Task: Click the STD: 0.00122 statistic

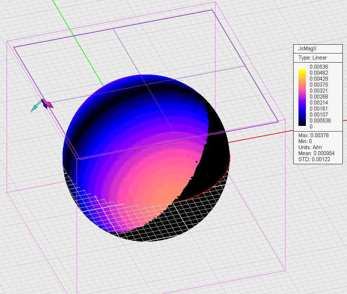Action: (314, 159)
